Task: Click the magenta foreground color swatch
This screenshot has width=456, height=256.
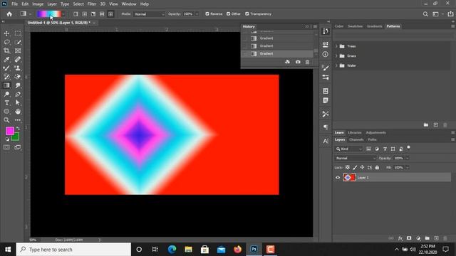Action: [x=9, y=131]
